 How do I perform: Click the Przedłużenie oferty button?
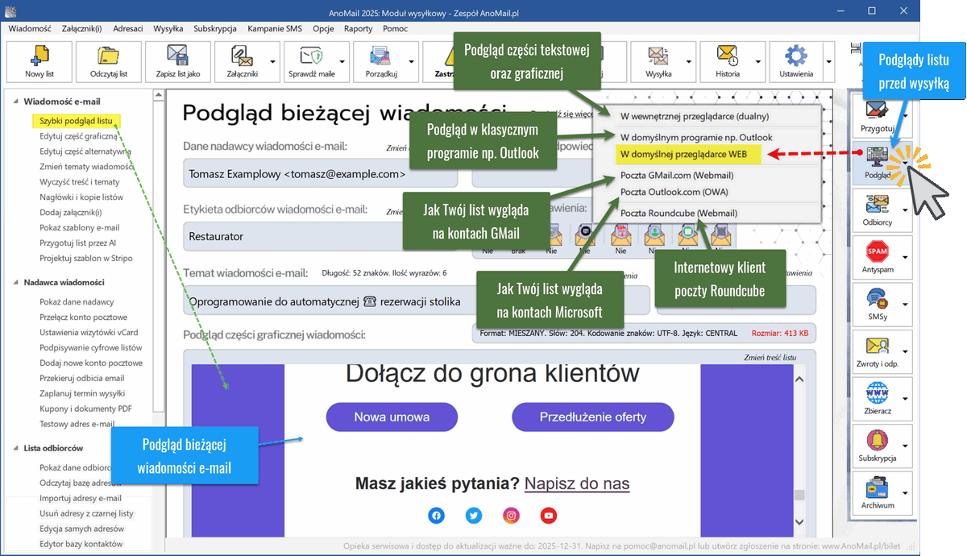tap(593, 417)
